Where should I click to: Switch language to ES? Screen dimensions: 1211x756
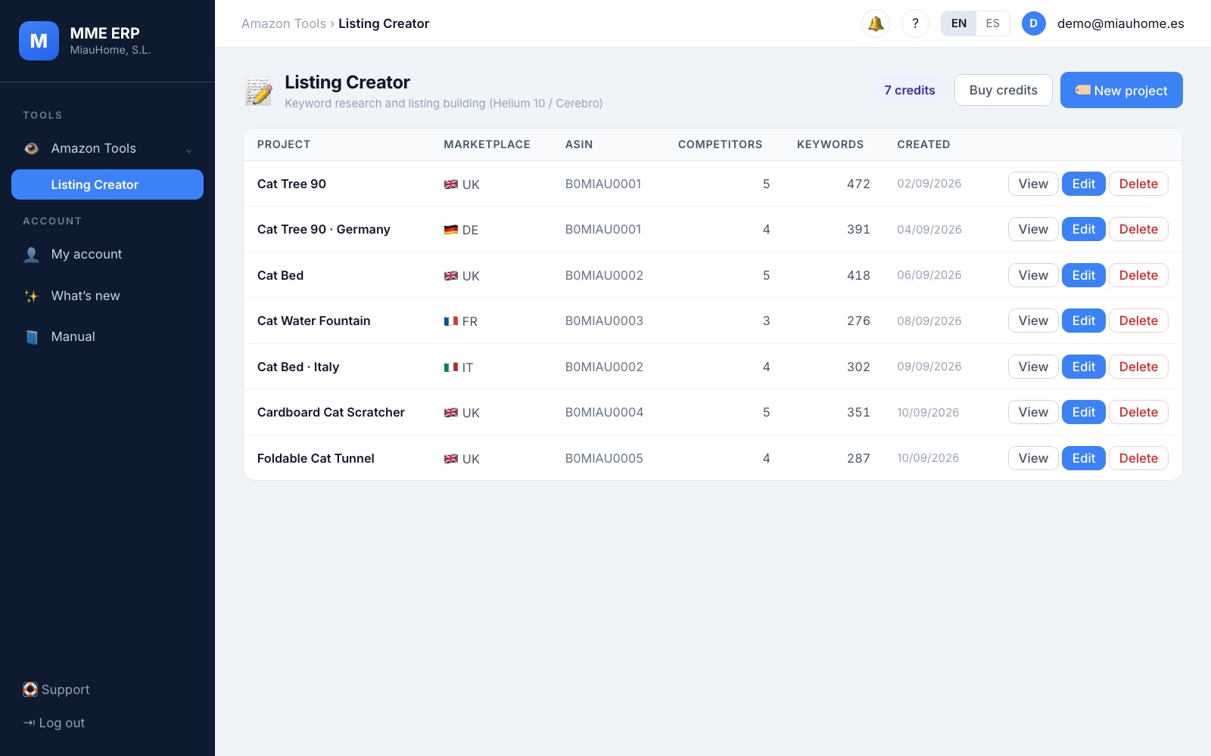point(992,23)
